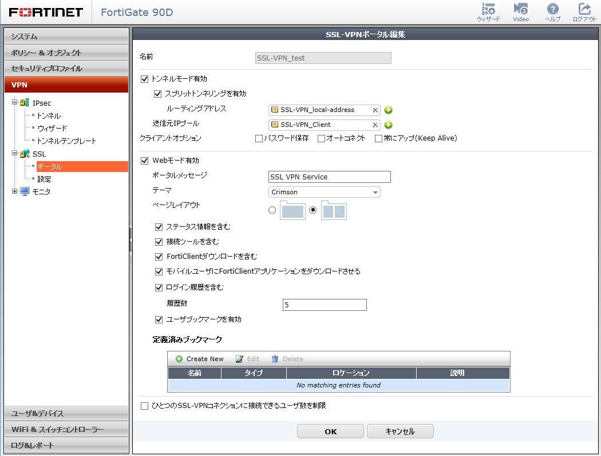Click the Create New green plus icon
The height and width of the screenshot is (456, 601).
(x=179, y=359)
